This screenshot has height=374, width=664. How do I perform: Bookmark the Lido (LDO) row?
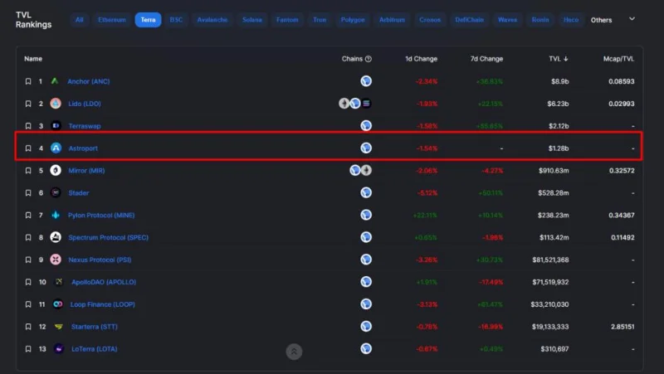coord(28,104)
